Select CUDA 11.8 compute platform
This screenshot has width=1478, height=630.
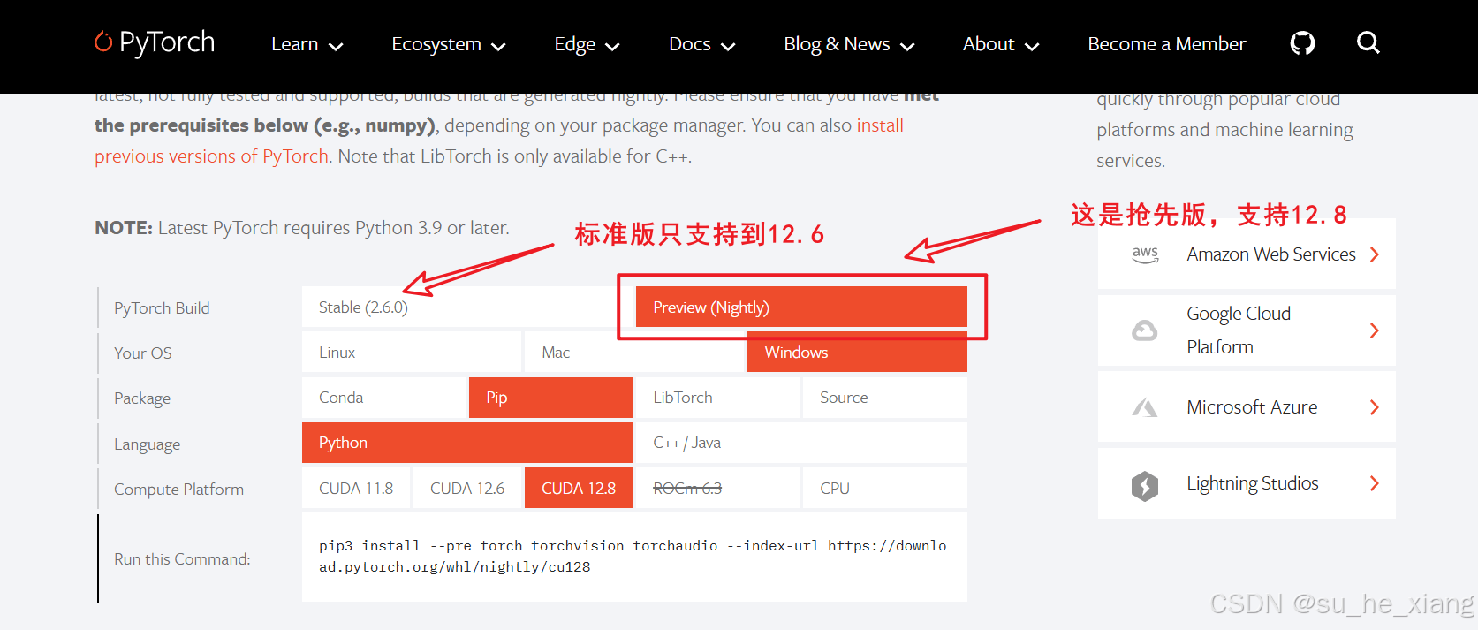tap(356, 489)
